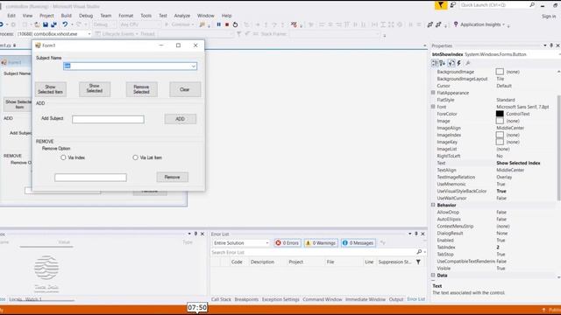This screenshot has height=315, width=561.
Task: Undo last action via the undo arrow
Action: point(65,24)
